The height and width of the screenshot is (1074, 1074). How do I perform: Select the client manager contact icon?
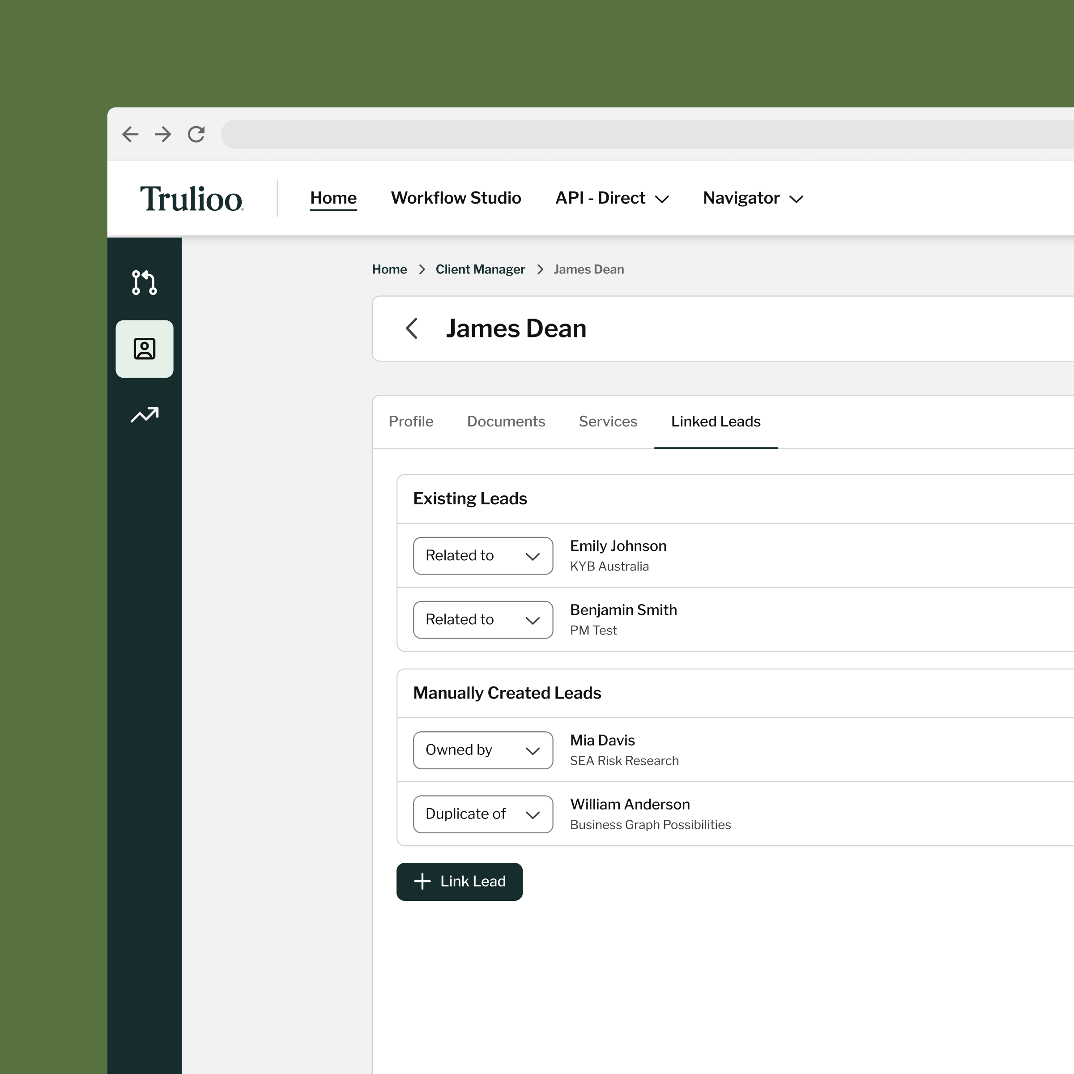[x=145, y=349]
